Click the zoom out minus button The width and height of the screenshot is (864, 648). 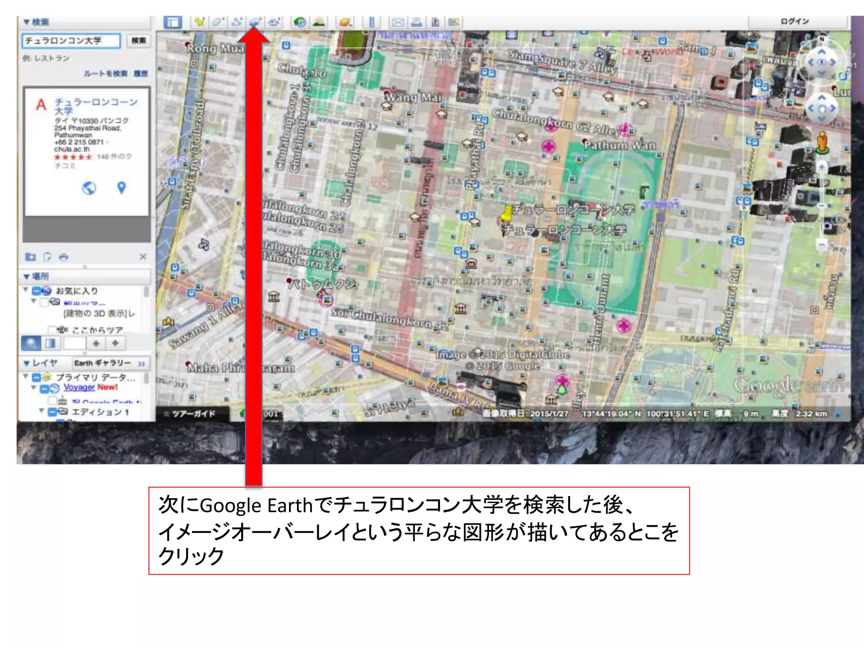[821, 245]
